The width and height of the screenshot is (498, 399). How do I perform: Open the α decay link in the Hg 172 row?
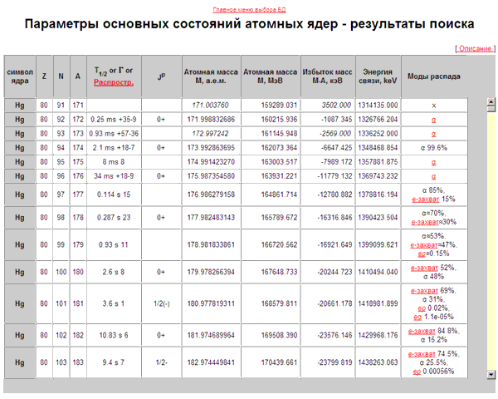click(434, 120)
